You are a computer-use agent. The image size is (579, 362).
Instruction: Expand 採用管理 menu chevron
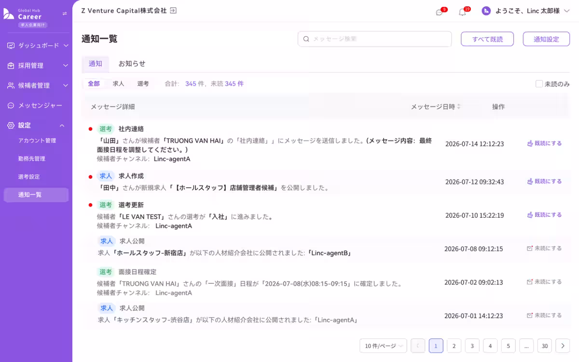(66, 66)
